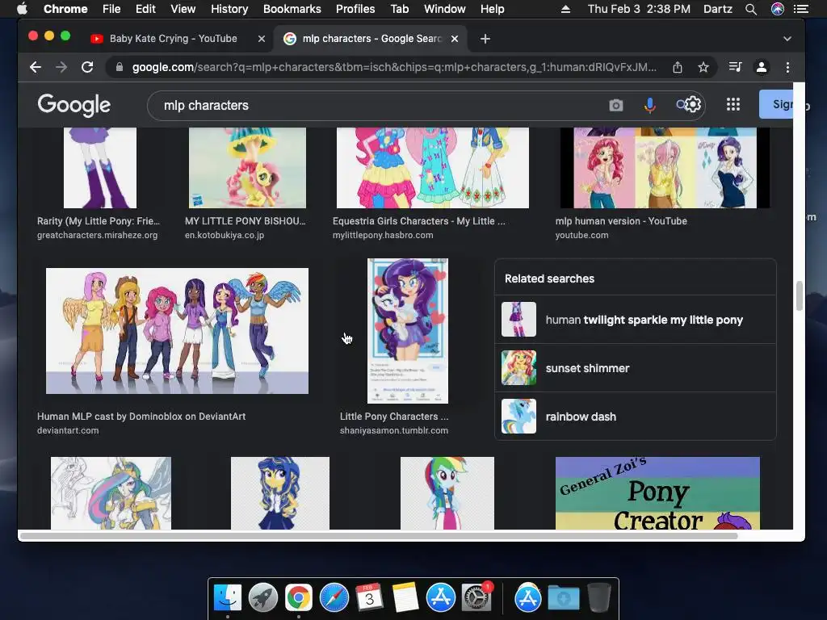Viewport: 827px width, 620px height.
Task: Open the View menu
Action: pyautogui.click(x=183, y=9)
